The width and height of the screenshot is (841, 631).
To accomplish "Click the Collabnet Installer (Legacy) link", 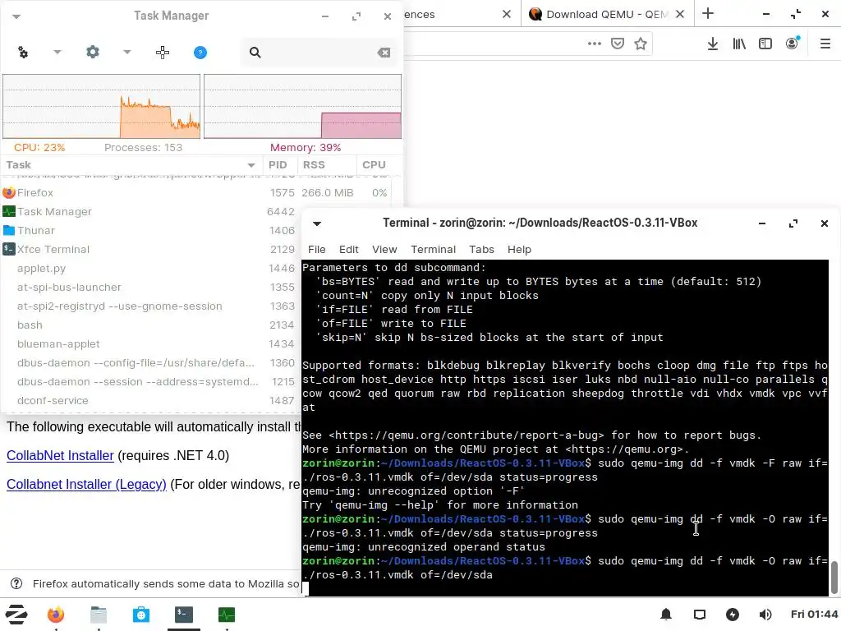I will [86, 485].
